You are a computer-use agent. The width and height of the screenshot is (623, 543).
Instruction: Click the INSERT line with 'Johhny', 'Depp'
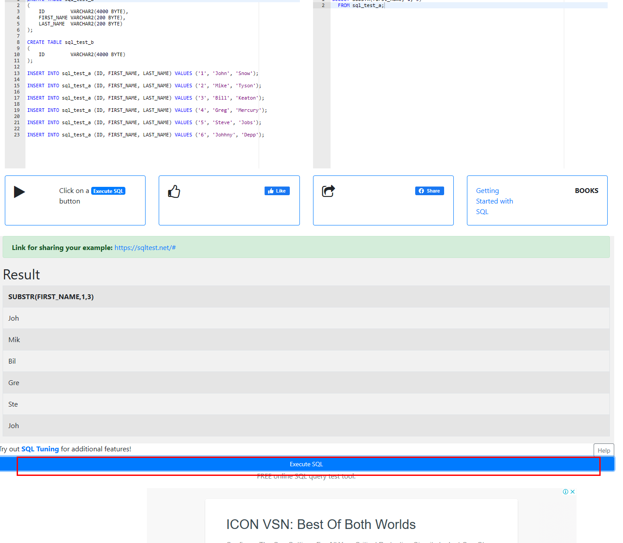(146, 135)
